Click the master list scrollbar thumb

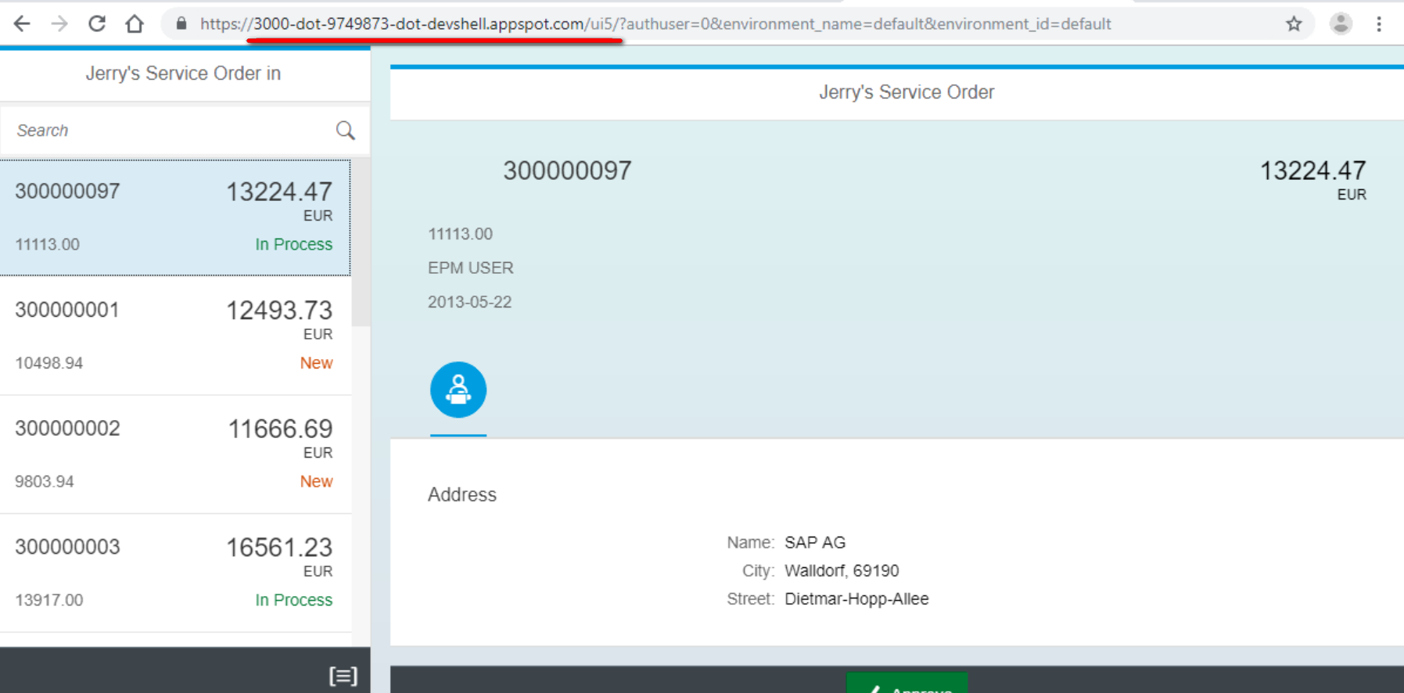tap(361, 242)
